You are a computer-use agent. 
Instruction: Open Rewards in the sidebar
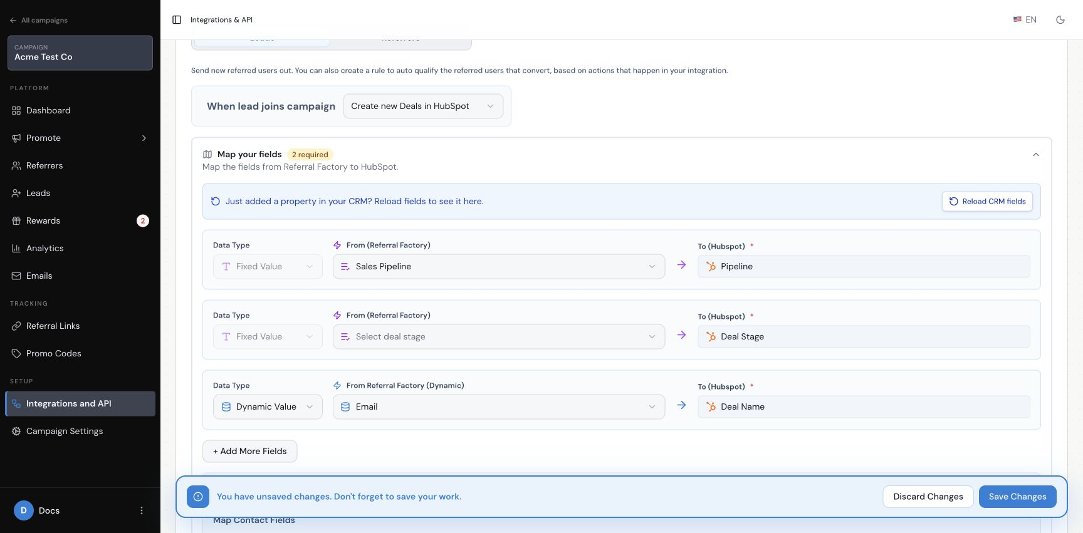click(x=80, y=220)
